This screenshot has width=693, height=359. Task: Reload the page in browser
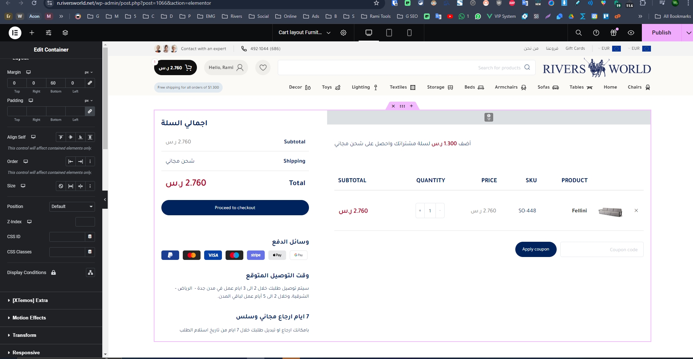pos(34,3)
